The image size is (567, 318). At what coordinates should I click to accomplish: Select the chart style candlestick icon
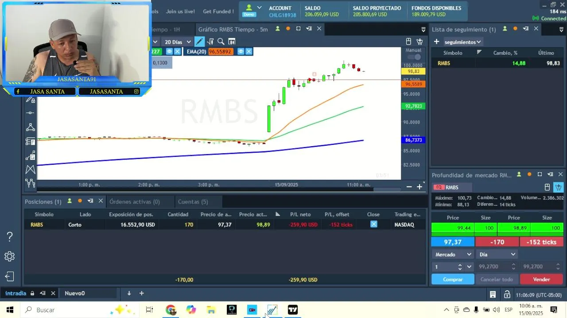click(x=232, y=42)
